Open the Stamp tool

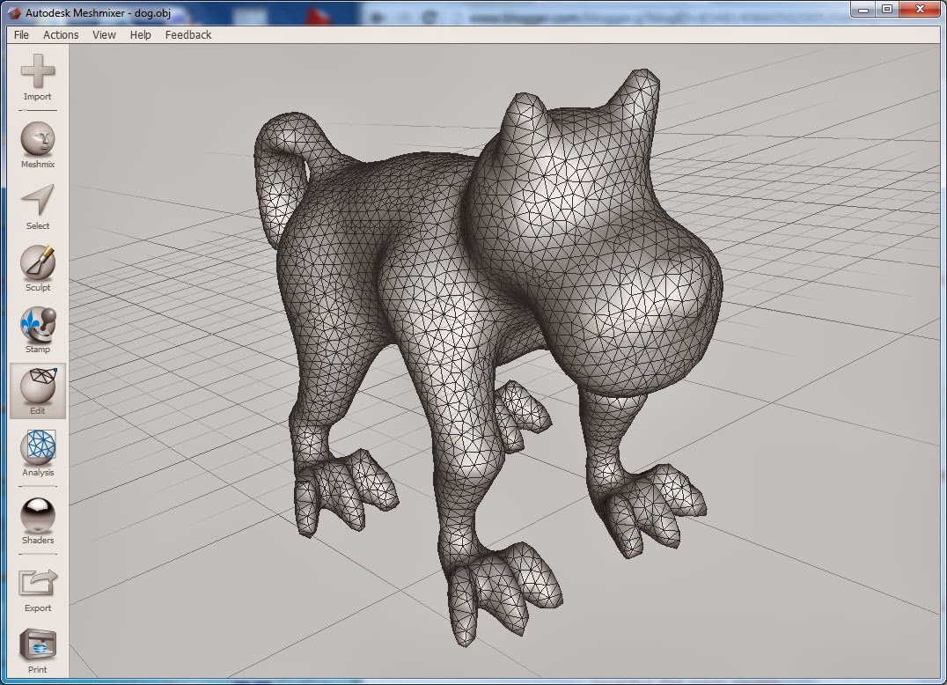coord(37,324)
